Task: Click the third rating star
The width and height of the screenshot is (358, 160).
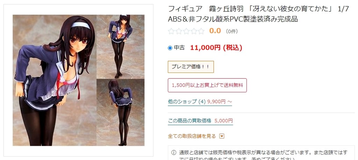Action: (186, 31)
